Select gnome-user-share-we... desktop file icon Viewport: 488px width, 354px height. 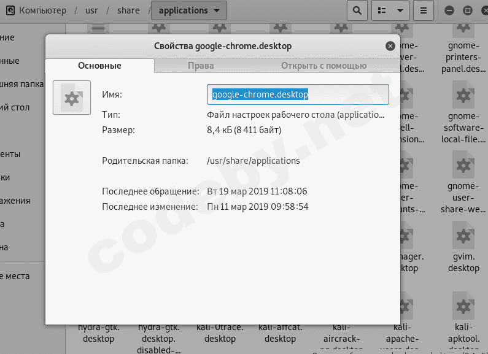click(x=463, y=165)
